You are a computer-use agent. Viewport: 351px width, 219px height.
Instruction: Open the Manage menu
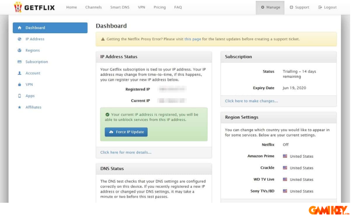(270, 7)
